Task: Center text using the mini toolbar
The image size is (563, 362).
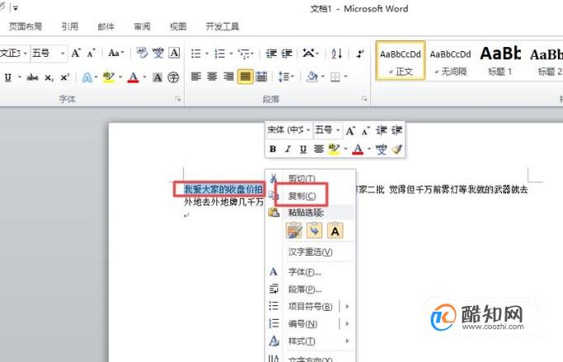Action: pos(318,148)
